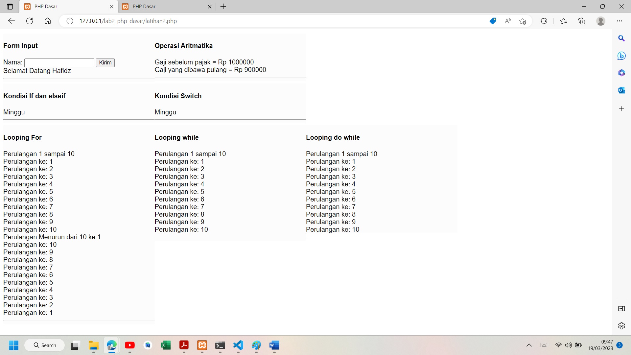Open File Explorer from taskbar

pyautogui.click(x=94, y=345)
